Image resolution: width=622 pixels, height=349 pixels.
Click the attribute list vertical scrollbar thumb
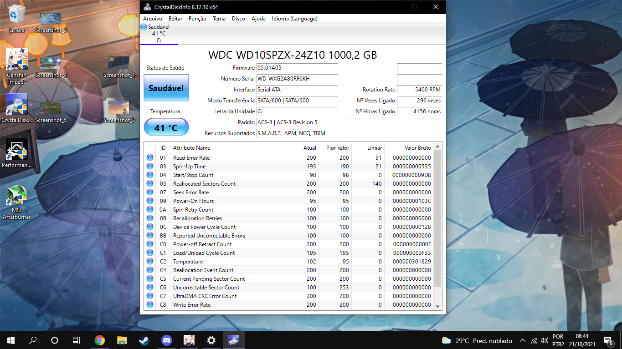438,219
